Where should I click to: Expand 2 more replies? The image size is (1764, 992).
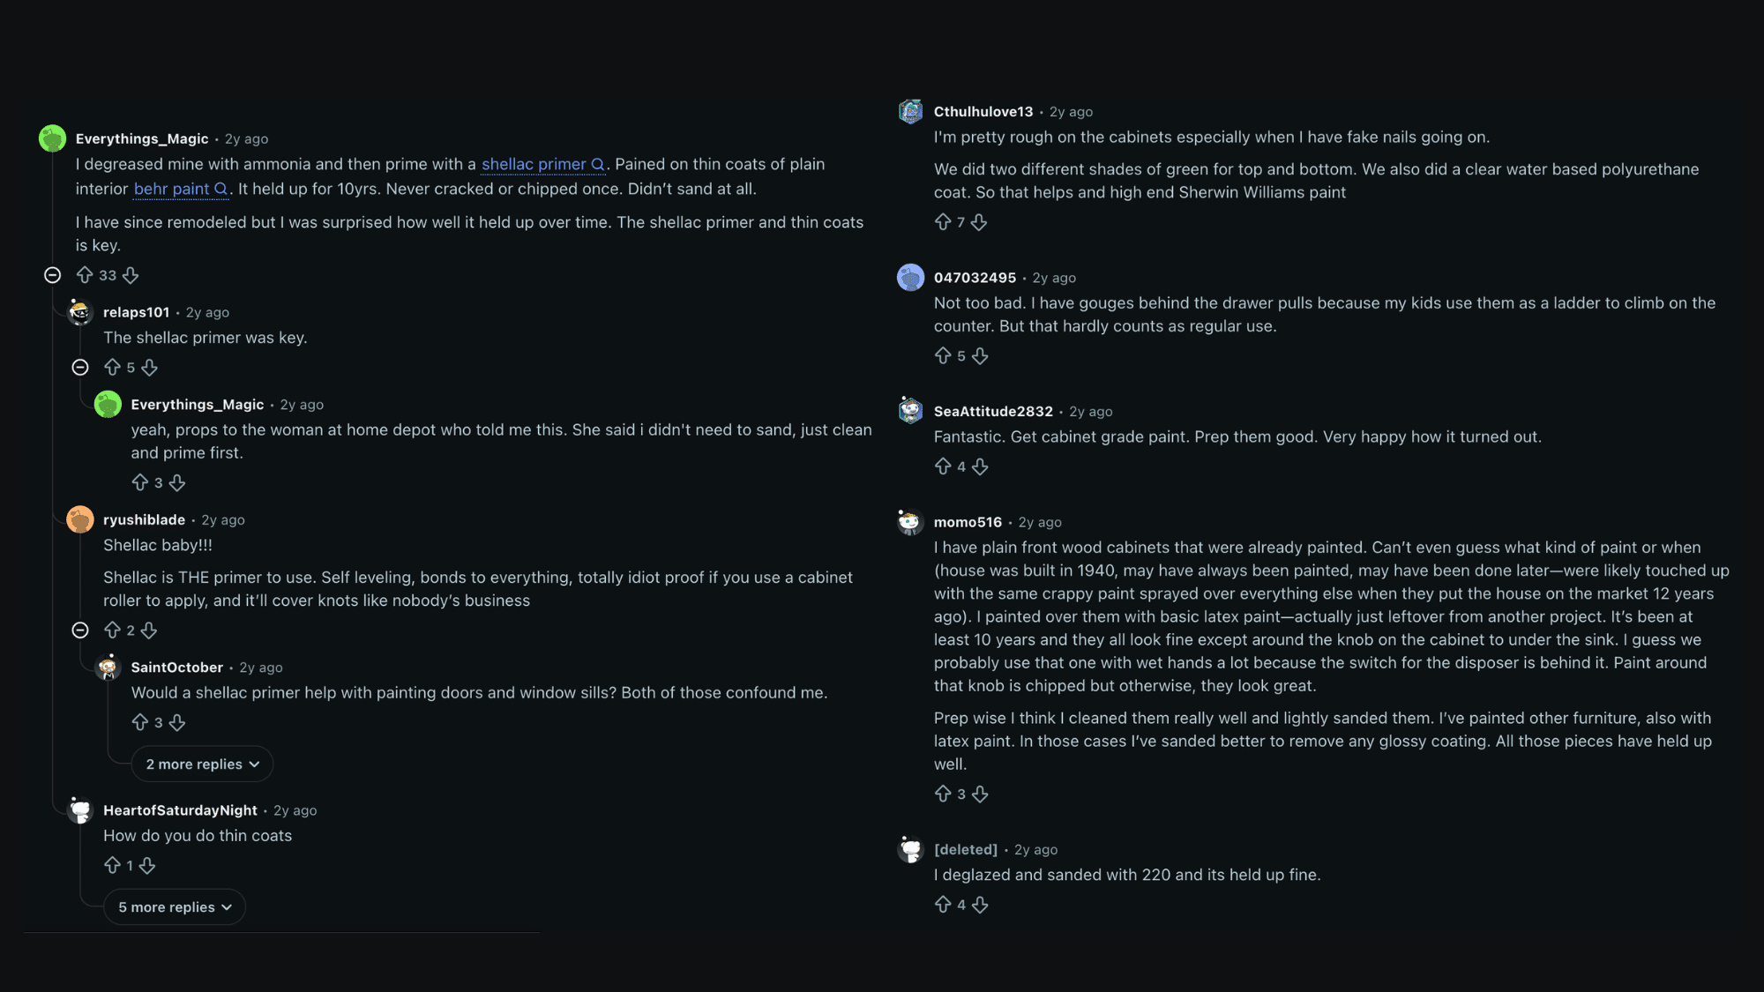click(x=202, y=765)
